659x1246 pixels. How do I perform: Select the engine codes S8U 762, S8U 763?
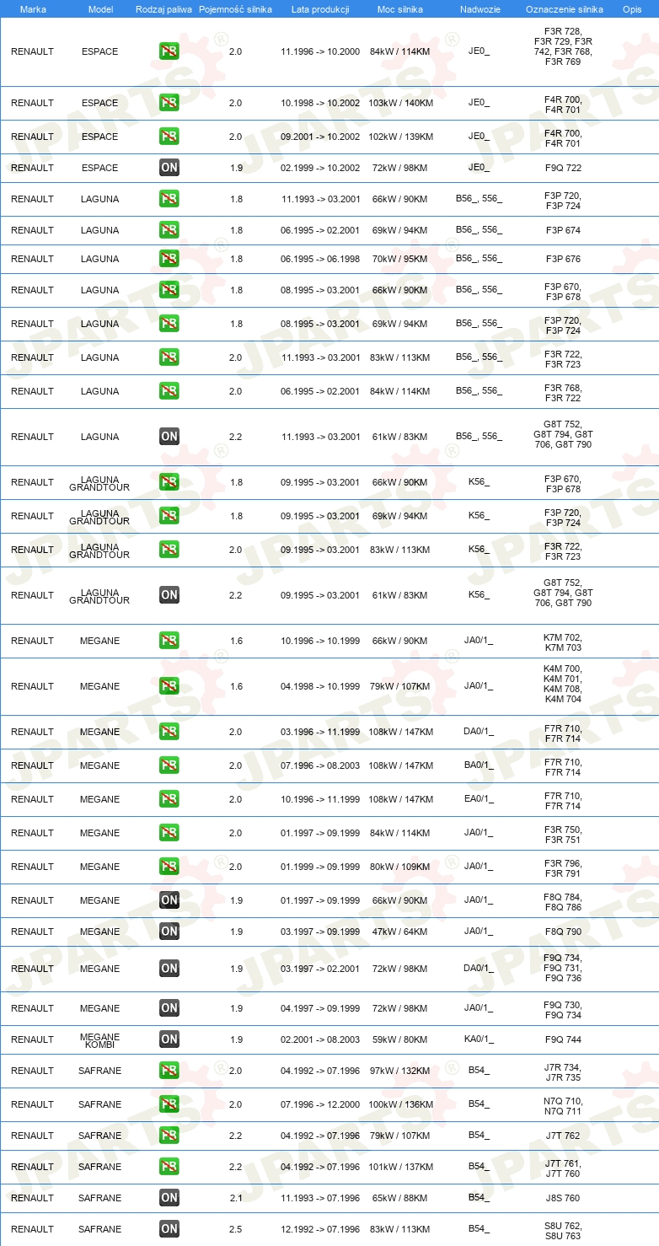(x=563, y=1229)
